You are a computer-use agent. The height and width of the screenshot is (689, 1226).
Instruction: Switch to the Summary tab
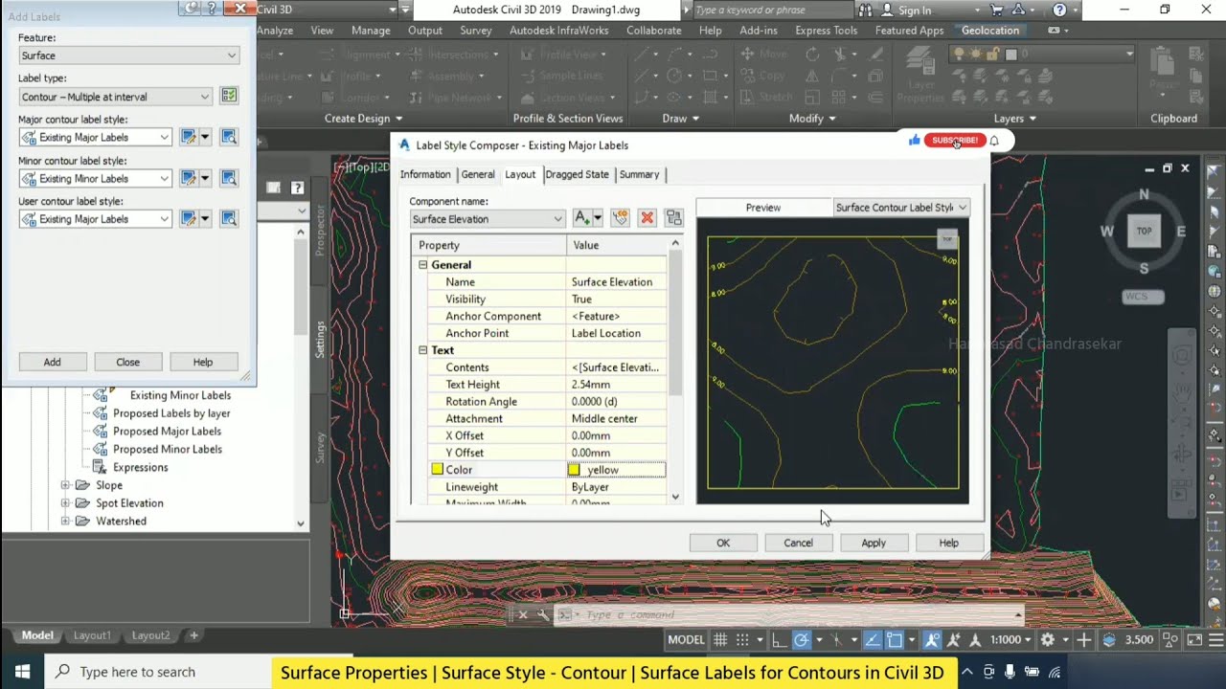[x=639, y=174]
